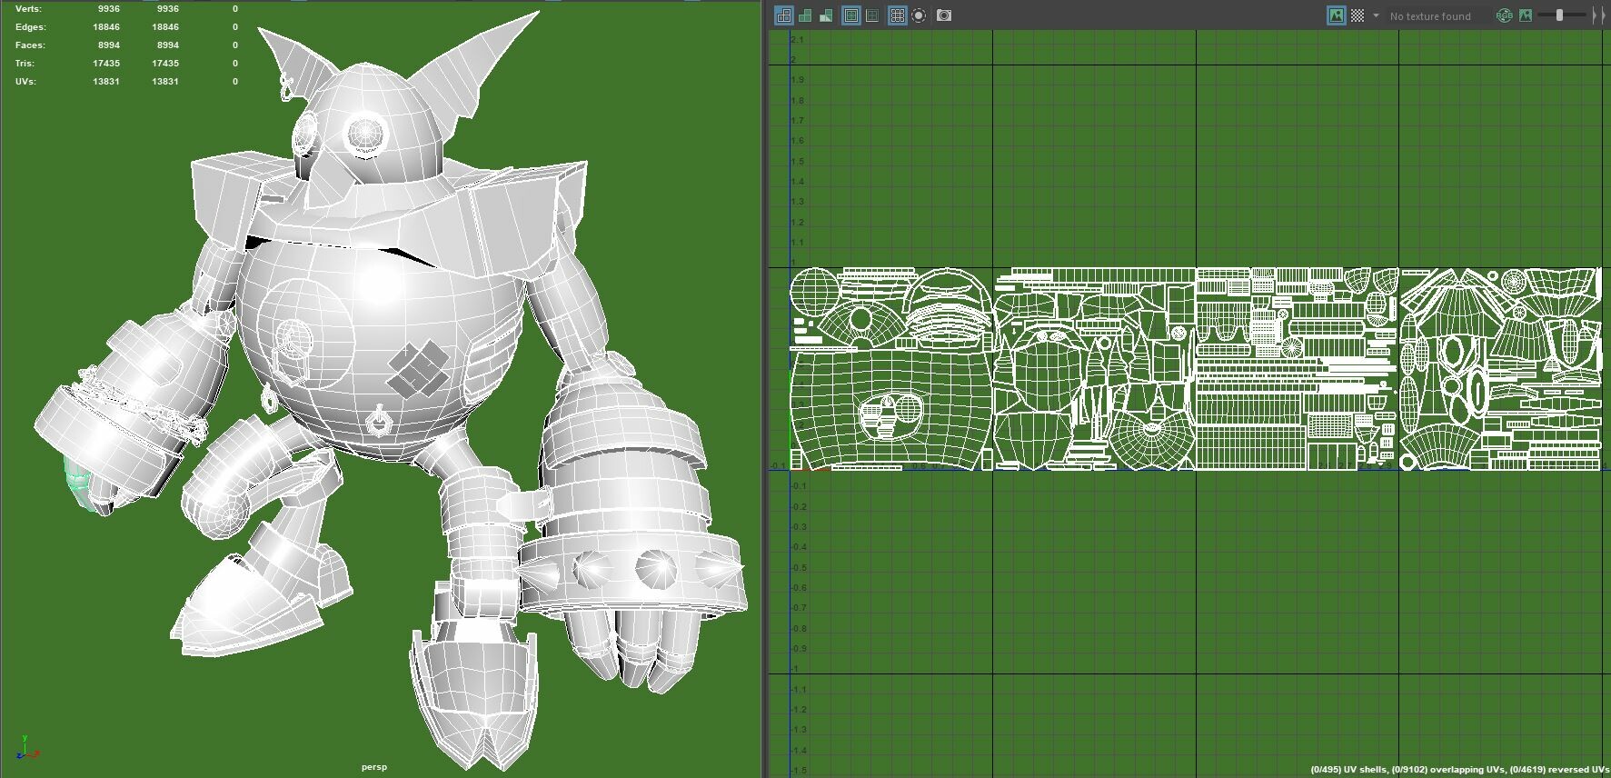Toggle wireframe UV shell display icon
The height and width of the screenshot is (778, 1611).
pyautogui.click(x=783, y=15)
